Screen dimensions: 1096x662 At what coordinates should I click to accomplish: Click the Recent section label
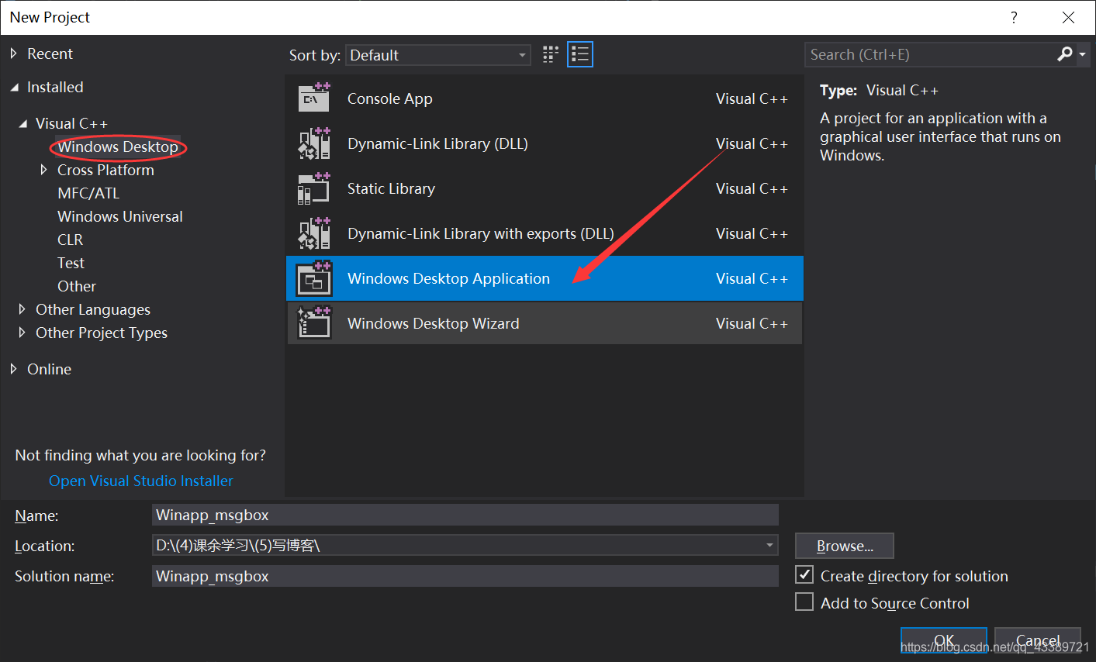[x=50, y=53]
